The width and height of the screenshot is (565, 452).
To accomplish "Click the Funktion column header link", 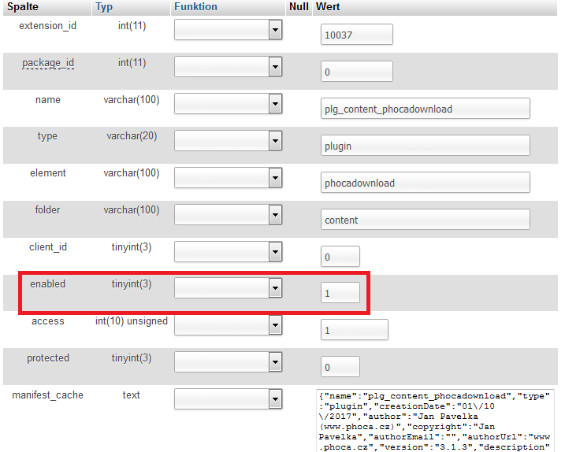I will click(195, 6).
